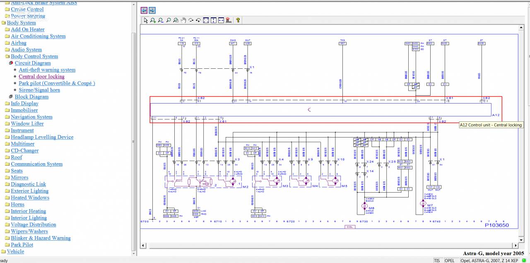Click the CDL label below the diagram
Viewport: 530px width, 263px height.
pyautogui.click(x=350, y=227)
